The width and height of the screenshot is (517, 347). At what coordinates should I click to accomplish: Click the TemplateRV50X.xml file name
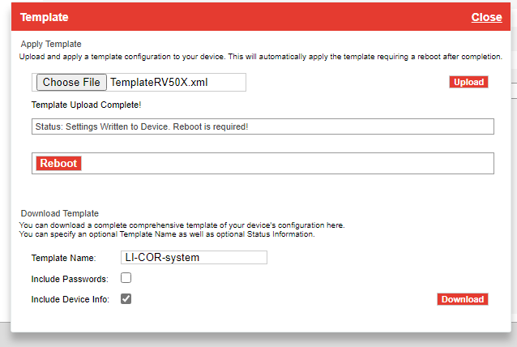[152, 82]
